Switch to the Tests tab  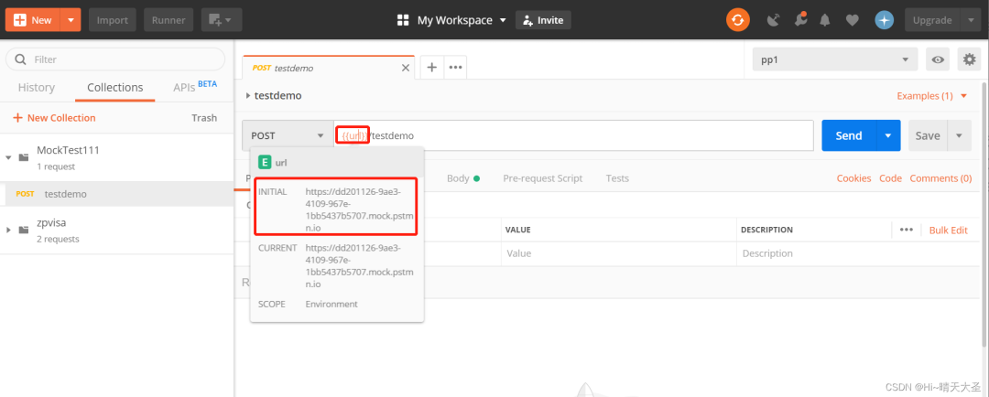[617, 178]
